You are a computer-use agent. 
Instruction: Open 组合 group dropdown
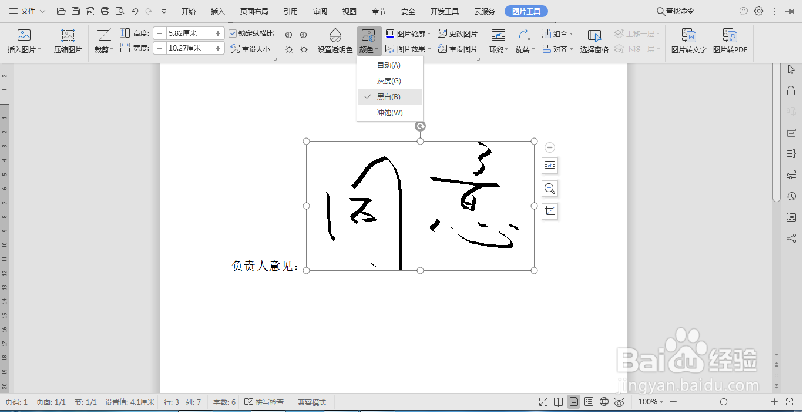tap(557, 34)
